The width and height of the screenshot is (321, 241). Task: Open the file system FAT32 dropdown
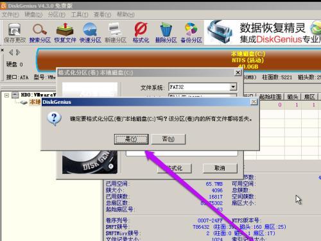tap(233, 87)
